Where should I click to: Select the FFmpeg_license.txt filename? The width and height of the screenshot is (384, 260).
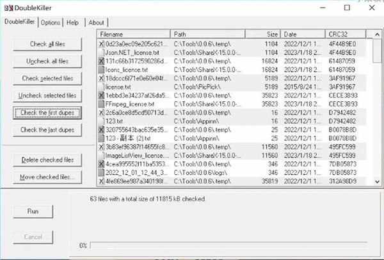pos(130,104)
